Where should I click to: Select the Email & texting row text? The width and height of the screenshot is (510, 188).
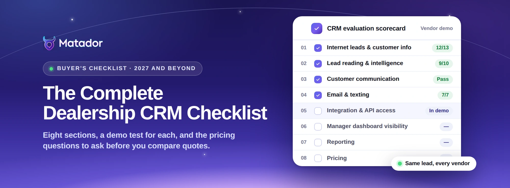[x=348, y=95]
